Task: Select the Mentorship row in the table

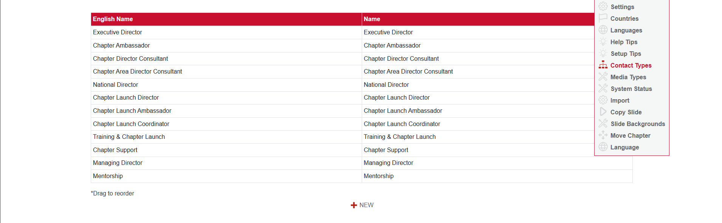Action: (x=108, y=176)
